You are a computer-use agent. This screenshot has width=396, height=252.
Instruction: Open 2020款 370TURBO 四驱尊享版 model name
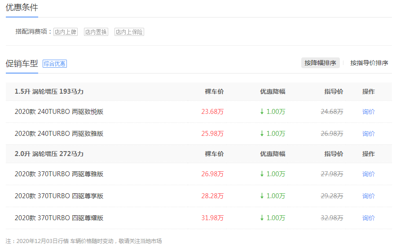pos(59,196)
